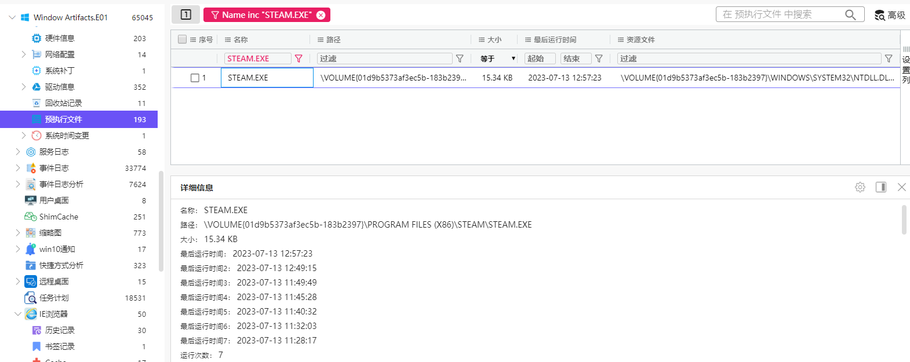Click the detail panel vertical scrollbar
The image size is (910, 362).
(904, 220)
